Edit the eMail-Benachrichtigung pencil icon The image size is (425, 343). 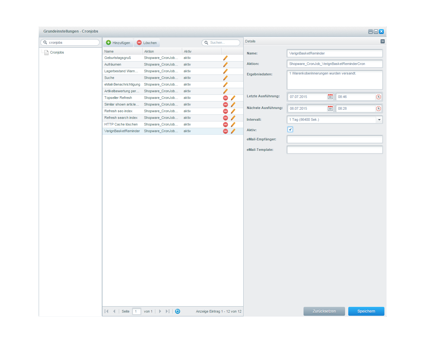(x=226, y=85)
